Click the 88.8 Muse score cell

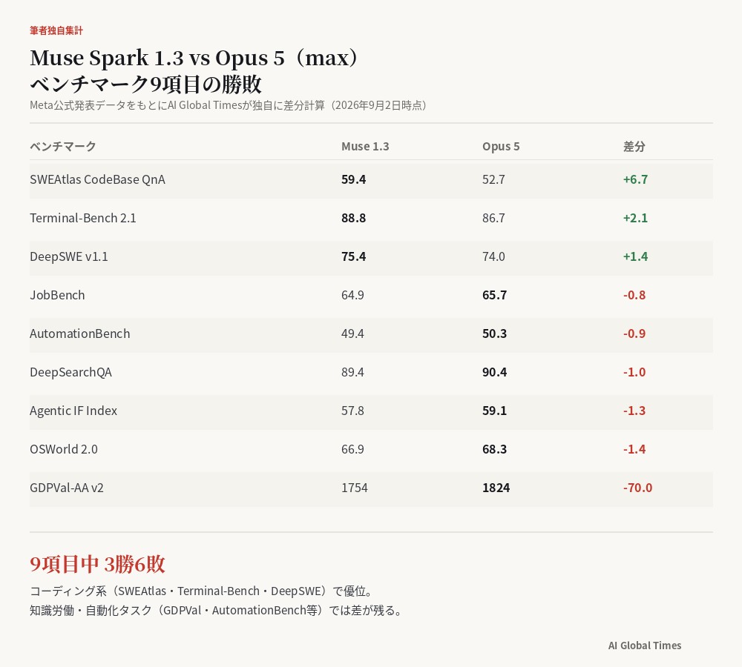(x=353, y=218)
